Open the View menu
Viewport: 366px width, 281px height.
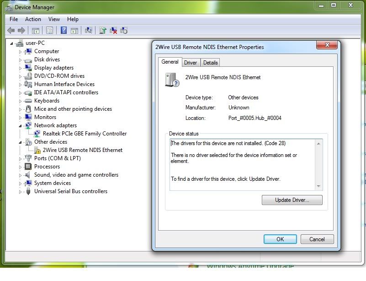tap(54, 19)
